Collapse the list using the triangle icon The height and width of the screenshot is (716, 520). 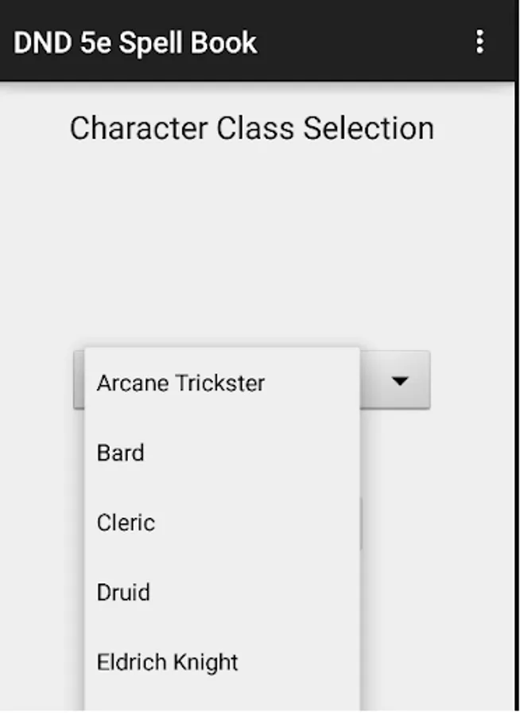coord(399,381)
